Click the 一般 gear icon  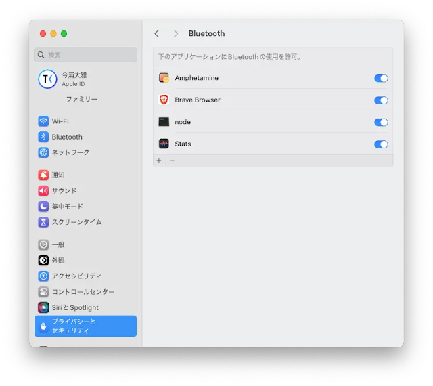coord(43,244)
